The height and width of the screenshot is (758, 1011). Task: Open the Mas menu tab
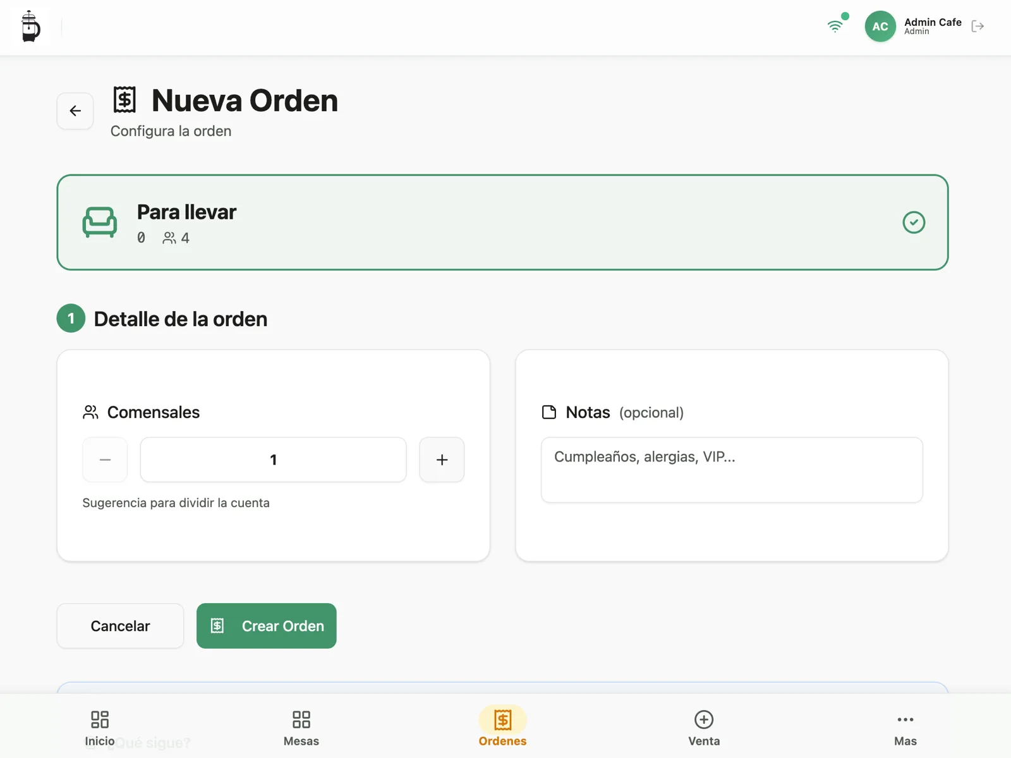point(905,728)
